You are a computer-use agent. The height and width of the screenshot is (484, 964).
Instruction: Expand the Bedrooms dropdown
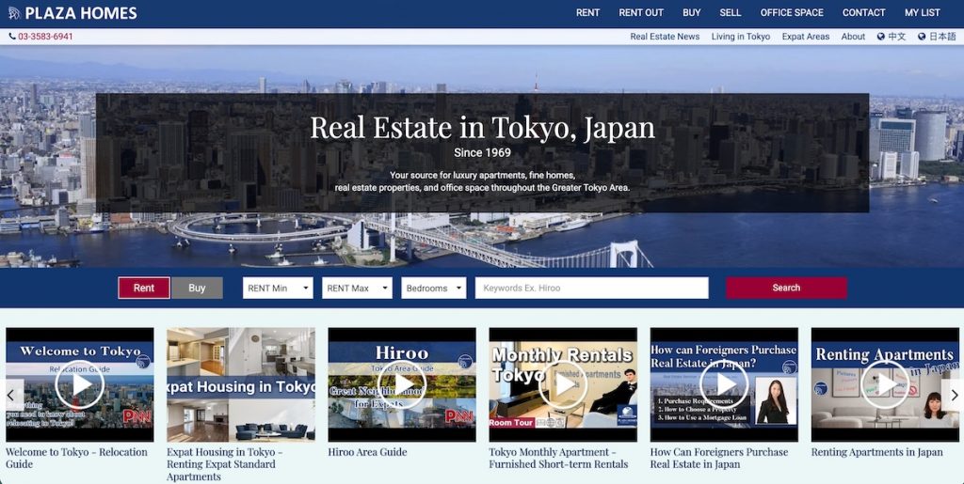(433, 288)
